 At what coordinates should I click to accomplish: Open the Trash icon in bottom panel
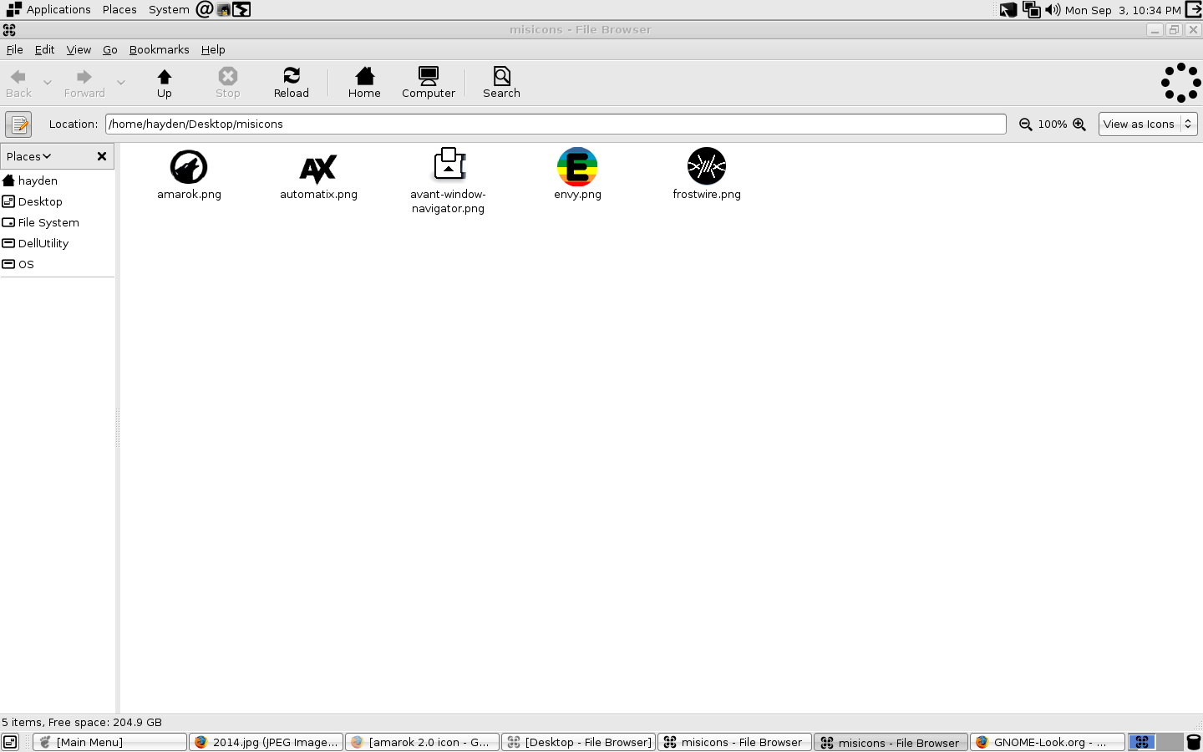[1194, 742]
